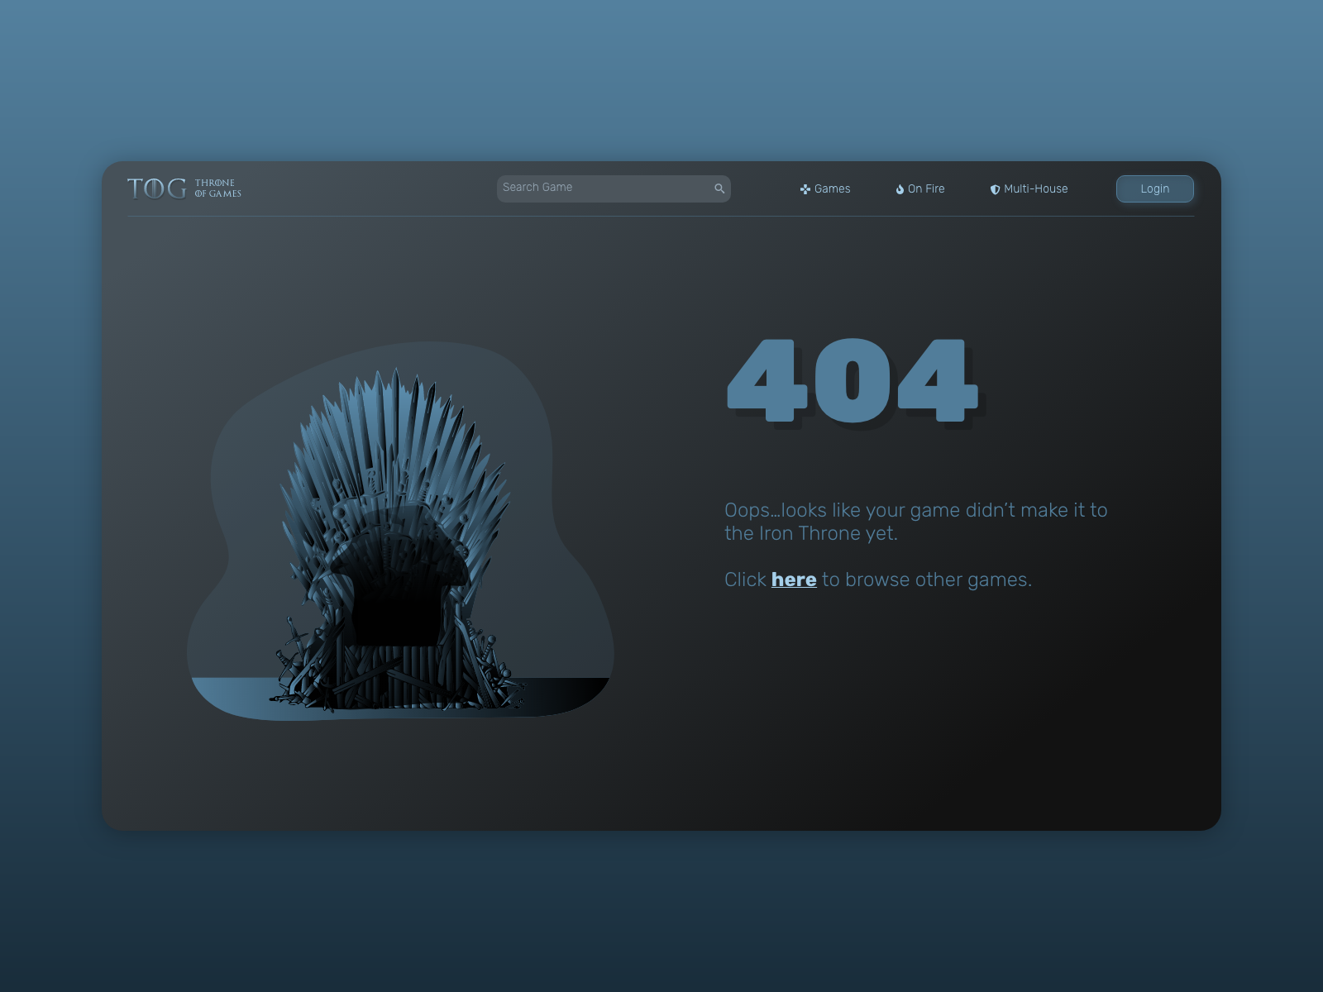Open the Games menu item
The width and height of the screenshot is (1323, 992).
[825, 189]
